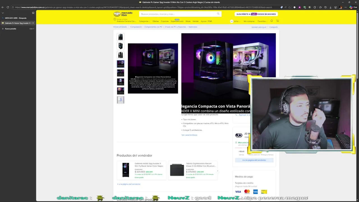
Task: Open the Copilot Chat button
Action: tap(353, 7)
